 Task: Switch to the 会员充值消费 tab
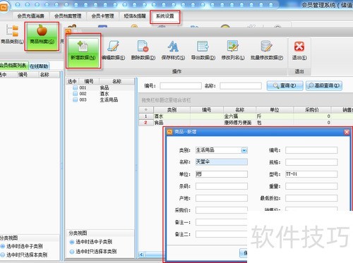tap(30, 16)
